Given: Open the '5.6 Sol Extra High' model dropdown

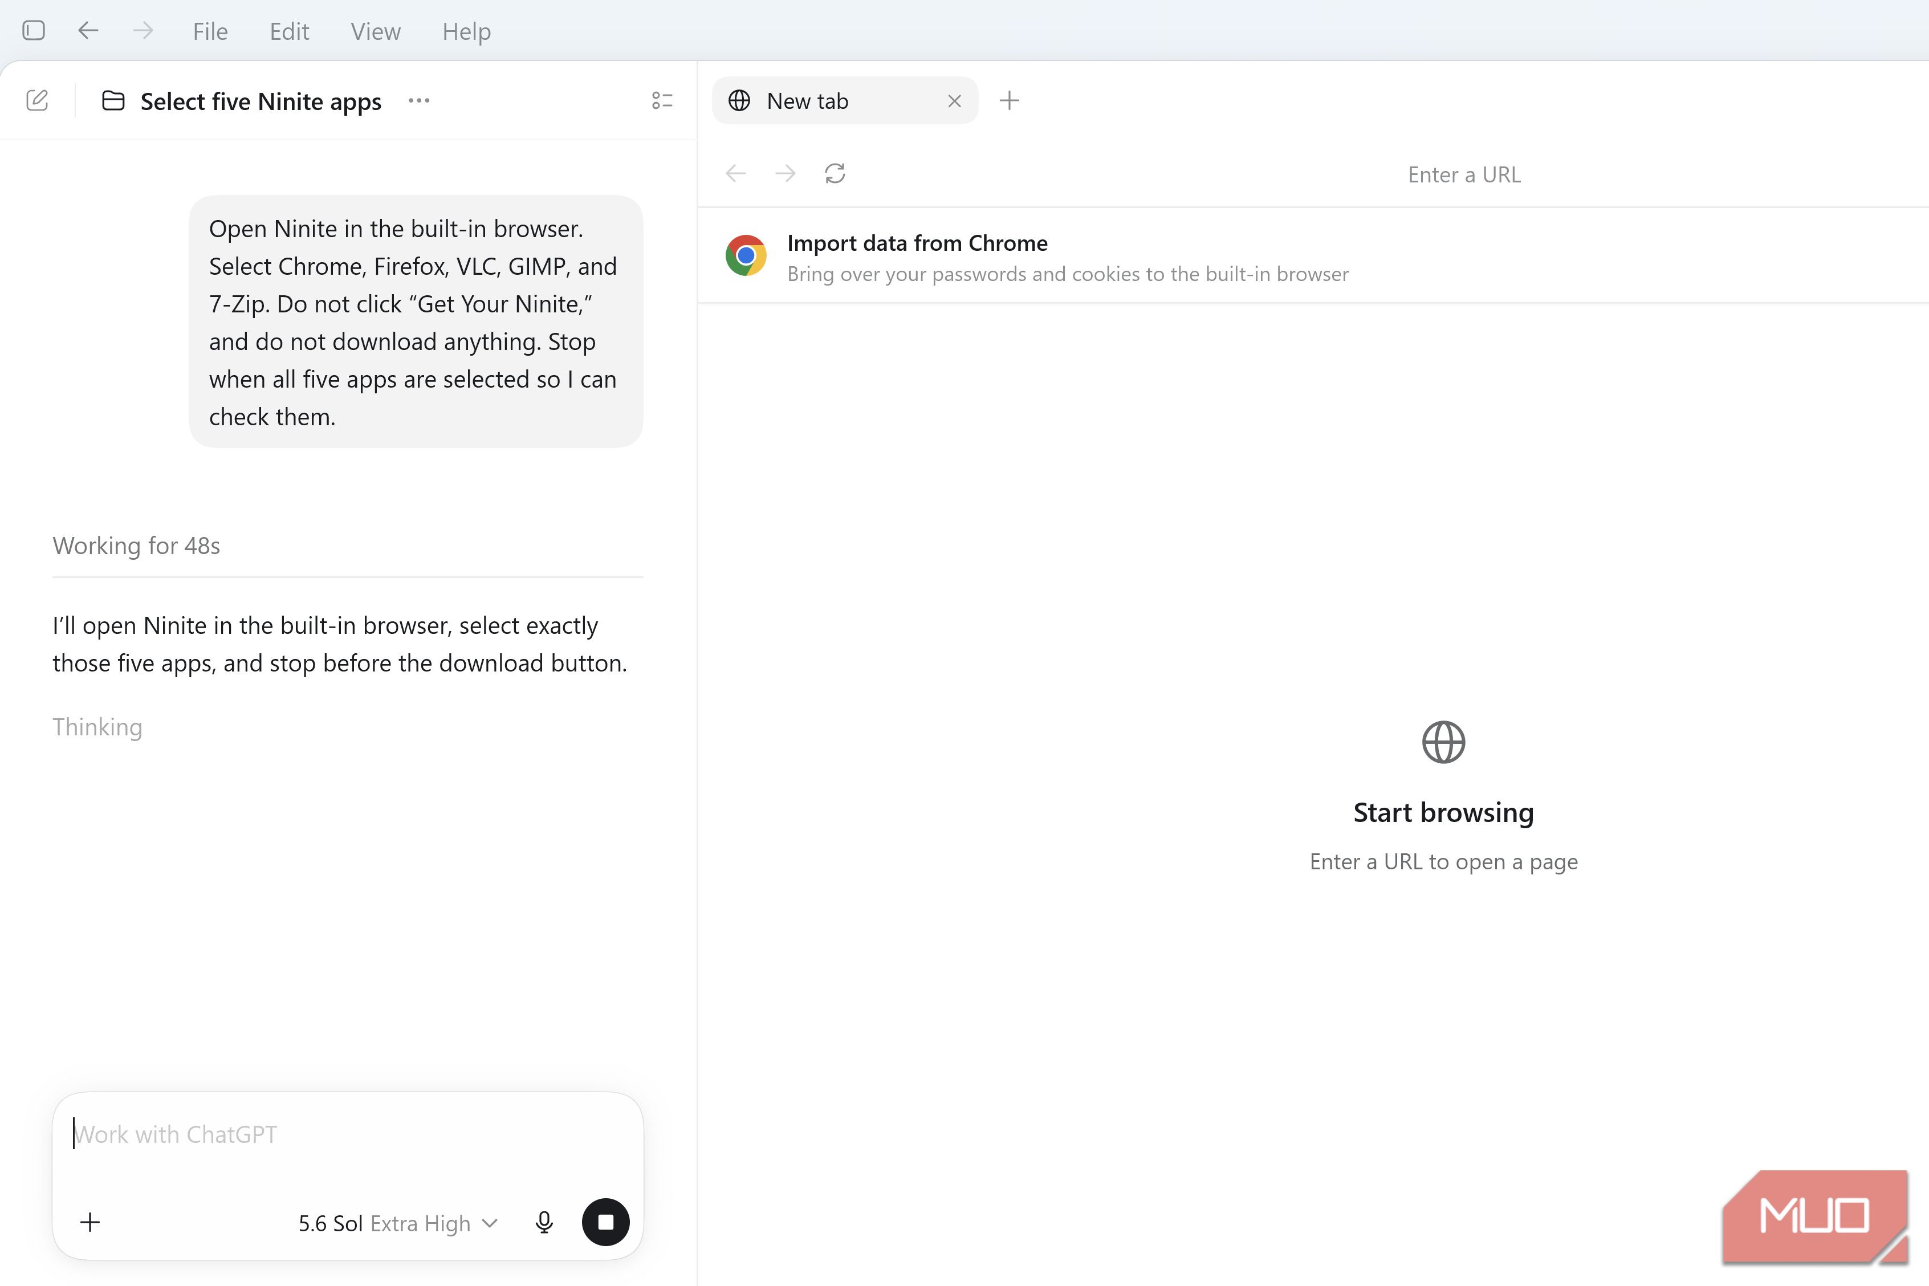Looking at the screenshot, I should (398, 1224).
